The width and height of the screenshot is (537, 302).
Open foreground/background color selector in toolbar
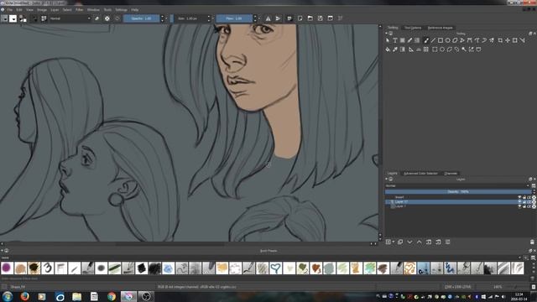(x=23, y=18)
